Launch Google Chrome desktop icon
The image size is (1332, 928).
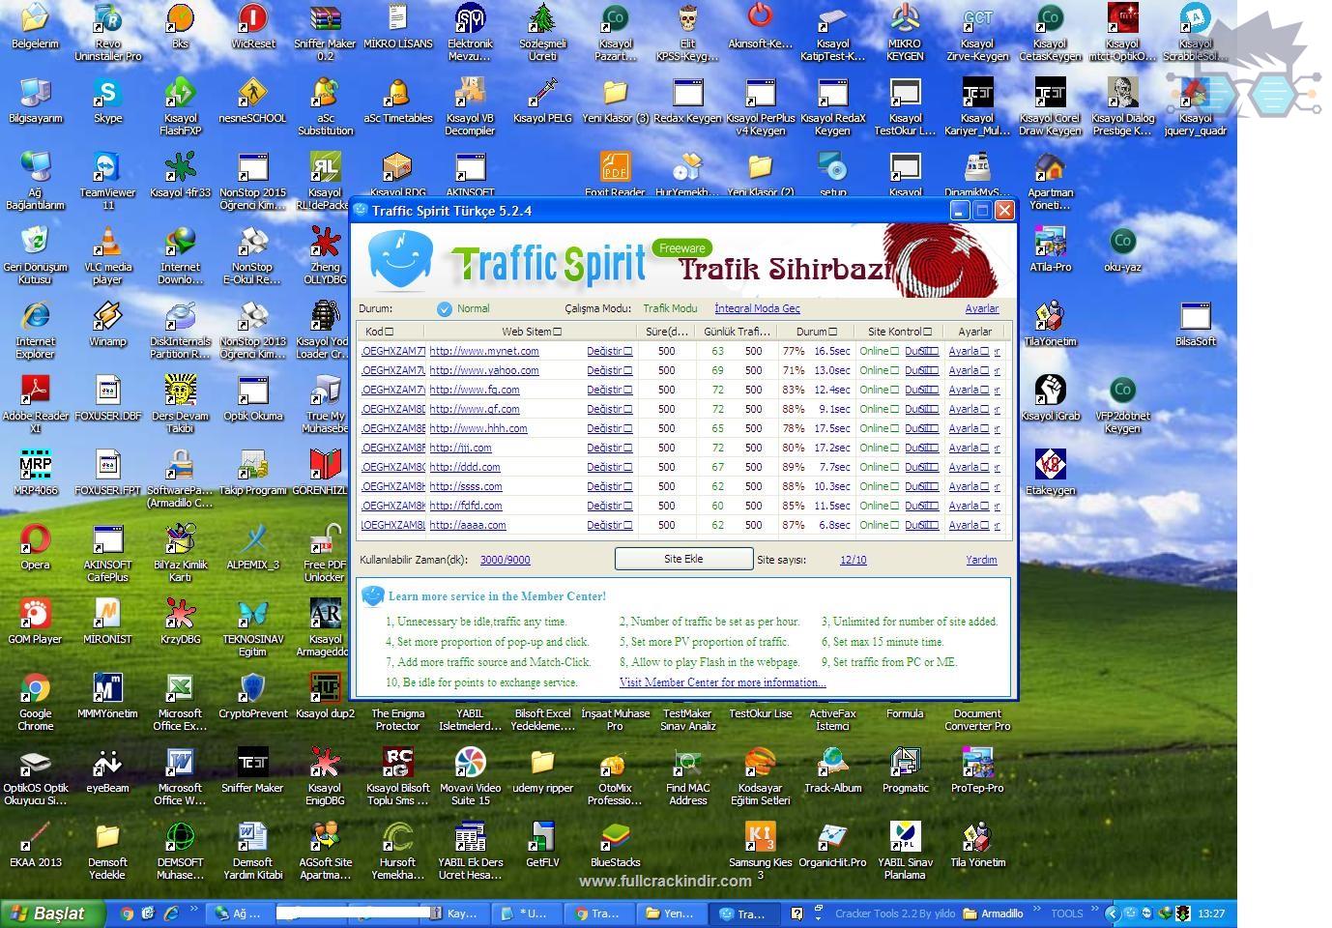pos(35,701)
